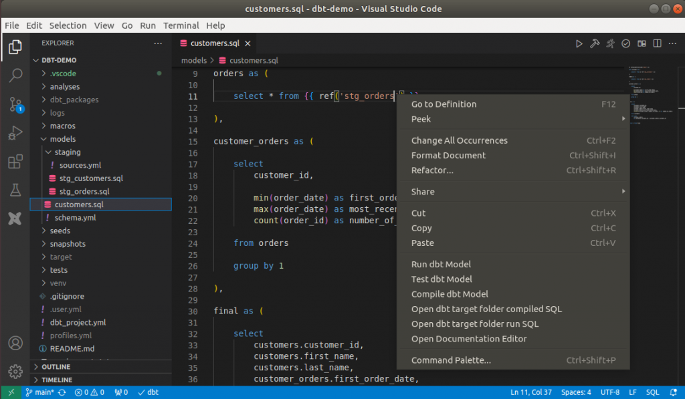Expand the macros folder

coord(43,126)
